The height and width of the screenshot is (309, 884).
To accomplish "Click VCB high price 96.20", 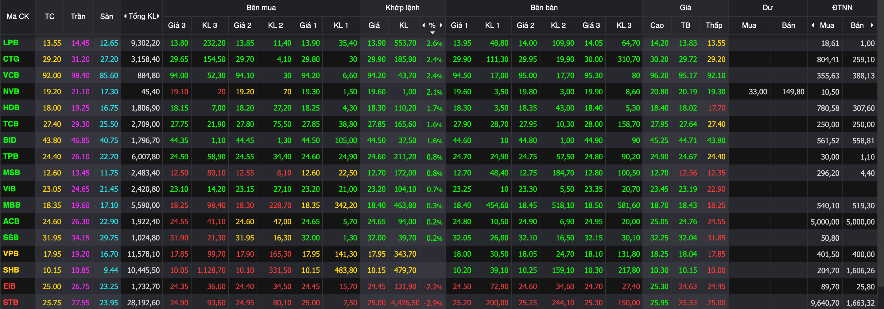I will 659,75.
